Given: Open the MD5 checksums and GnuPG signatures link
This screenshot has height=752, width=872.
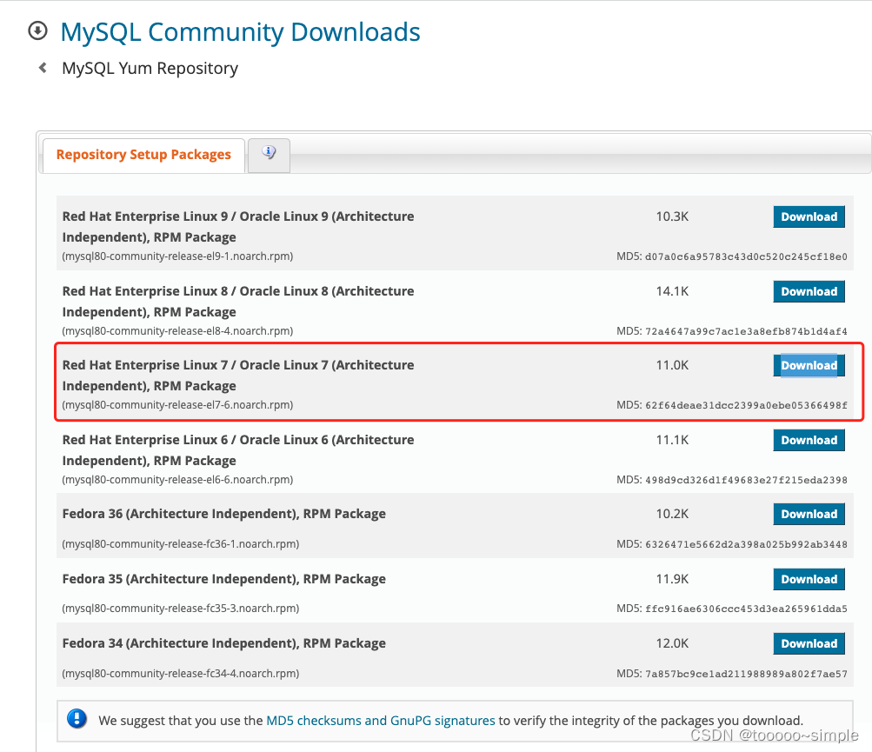Looking at the screenshot, I should (381, 721).
